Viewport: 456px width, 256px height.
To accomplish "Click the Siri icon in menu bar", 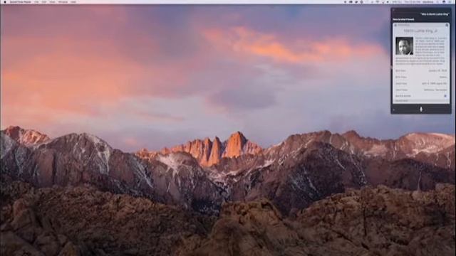I will point(444,1).
